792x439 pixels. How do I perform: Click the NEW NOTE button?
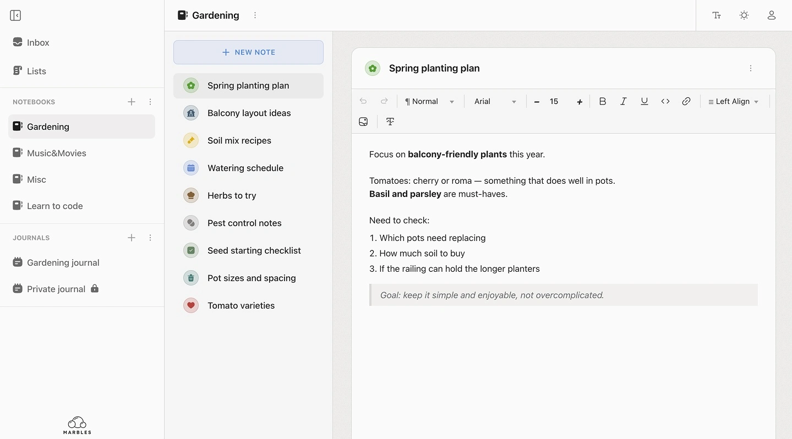coord(248,52)
